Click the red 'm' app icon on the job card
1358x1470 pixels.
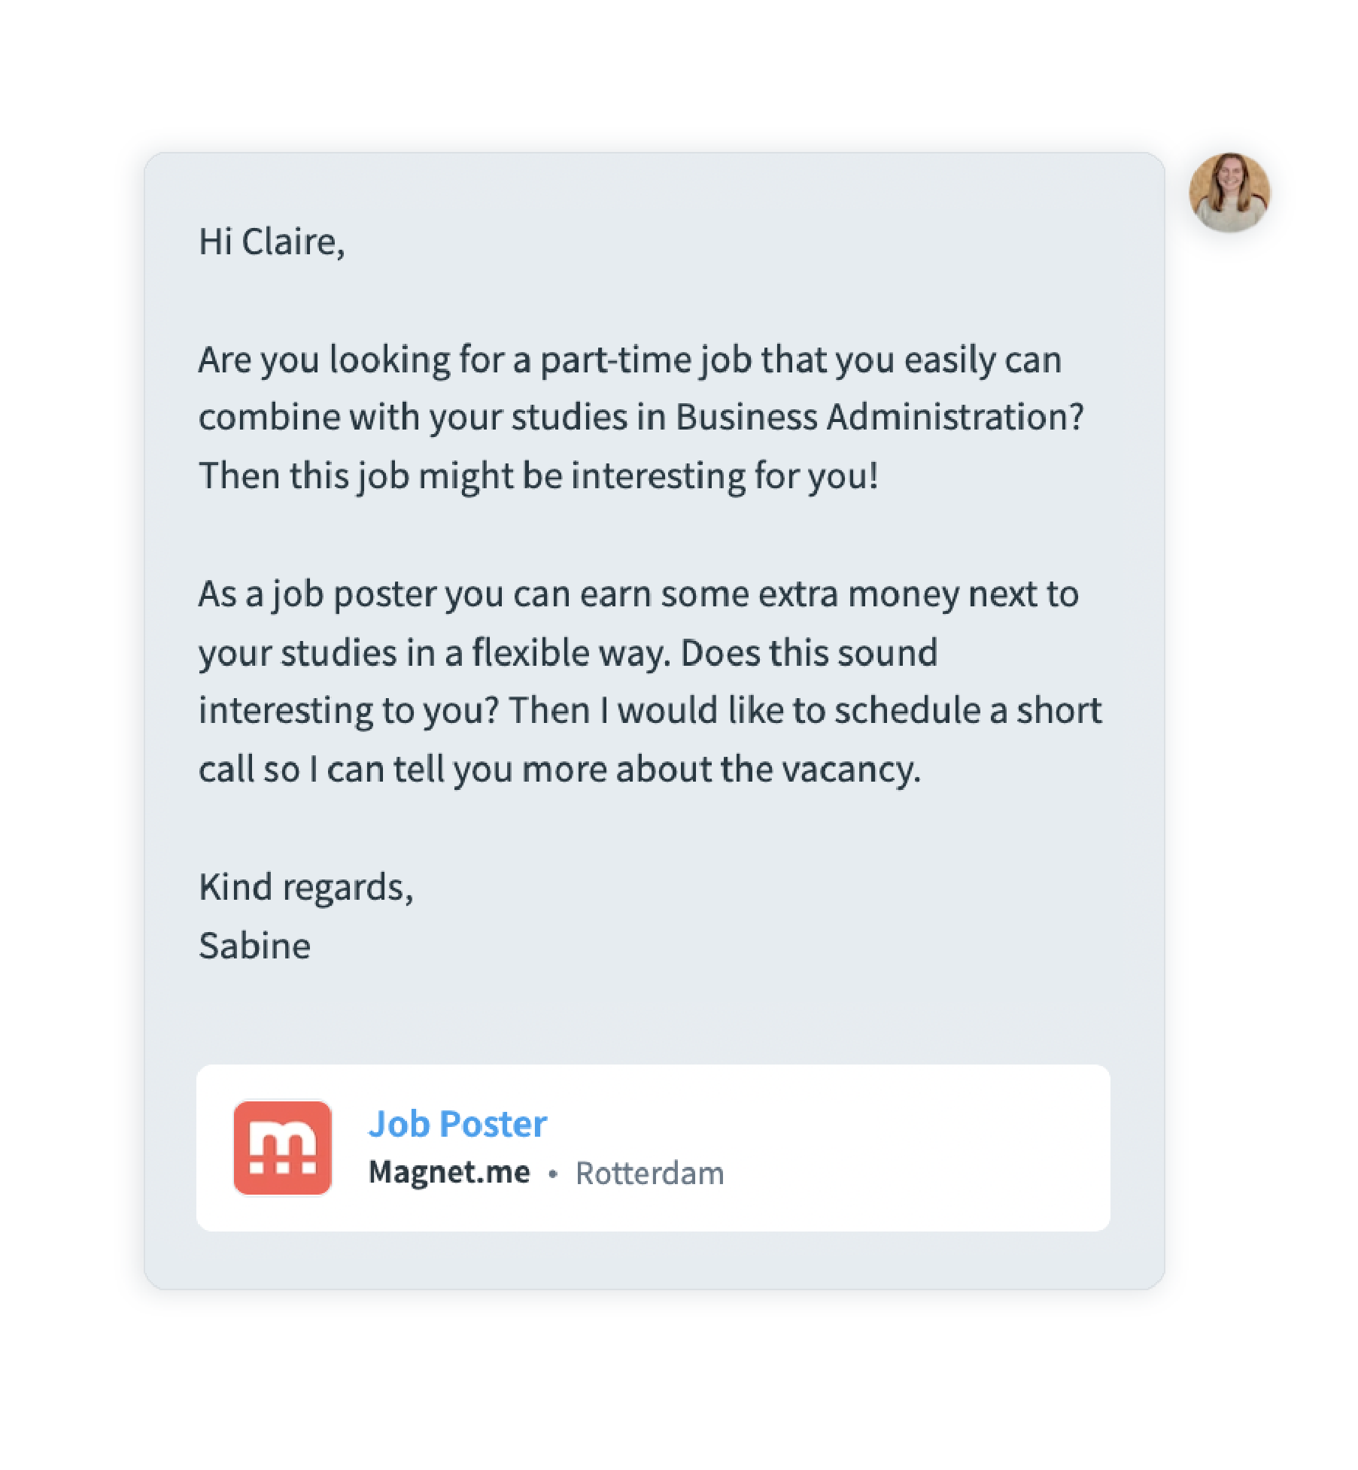284,1147
